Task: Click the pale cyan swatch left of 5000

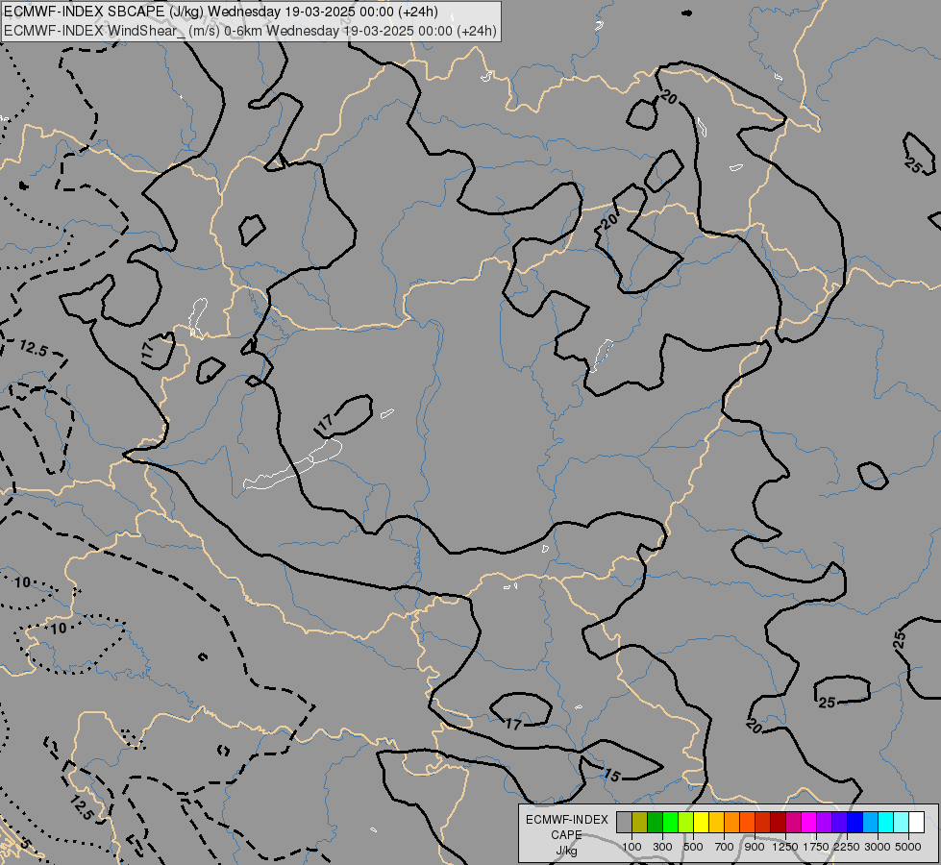Action: click(x=902, y=822)
